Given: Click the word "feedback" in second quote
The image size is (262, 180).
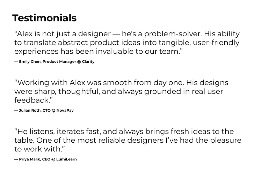Looking at the screenshot, I should pyautogui.click(x=32, y=100).
